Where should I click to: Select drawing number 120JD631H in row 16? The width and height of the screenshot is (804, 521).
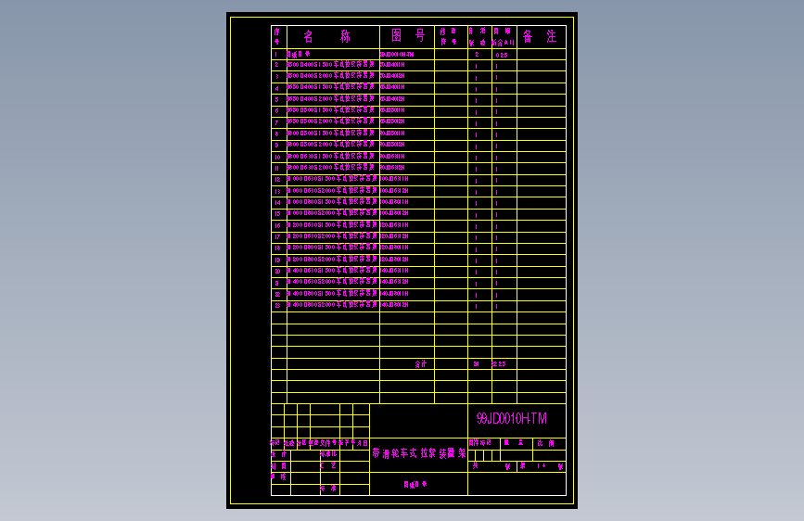pos(394,225)
